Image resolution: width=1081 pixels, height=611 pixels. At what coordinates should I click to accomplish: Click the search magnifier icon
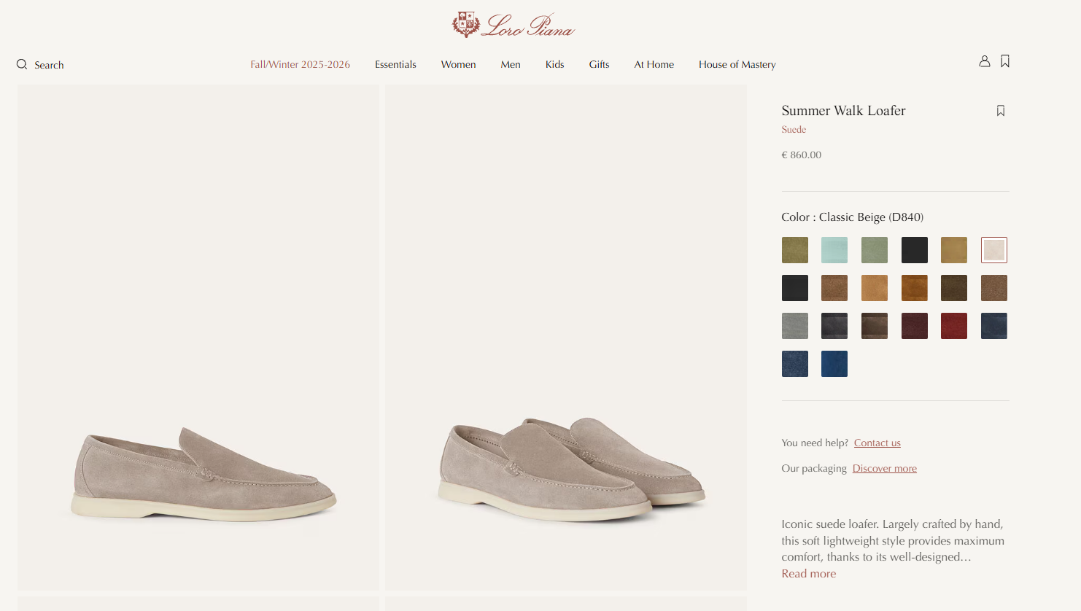click(22, 64)
